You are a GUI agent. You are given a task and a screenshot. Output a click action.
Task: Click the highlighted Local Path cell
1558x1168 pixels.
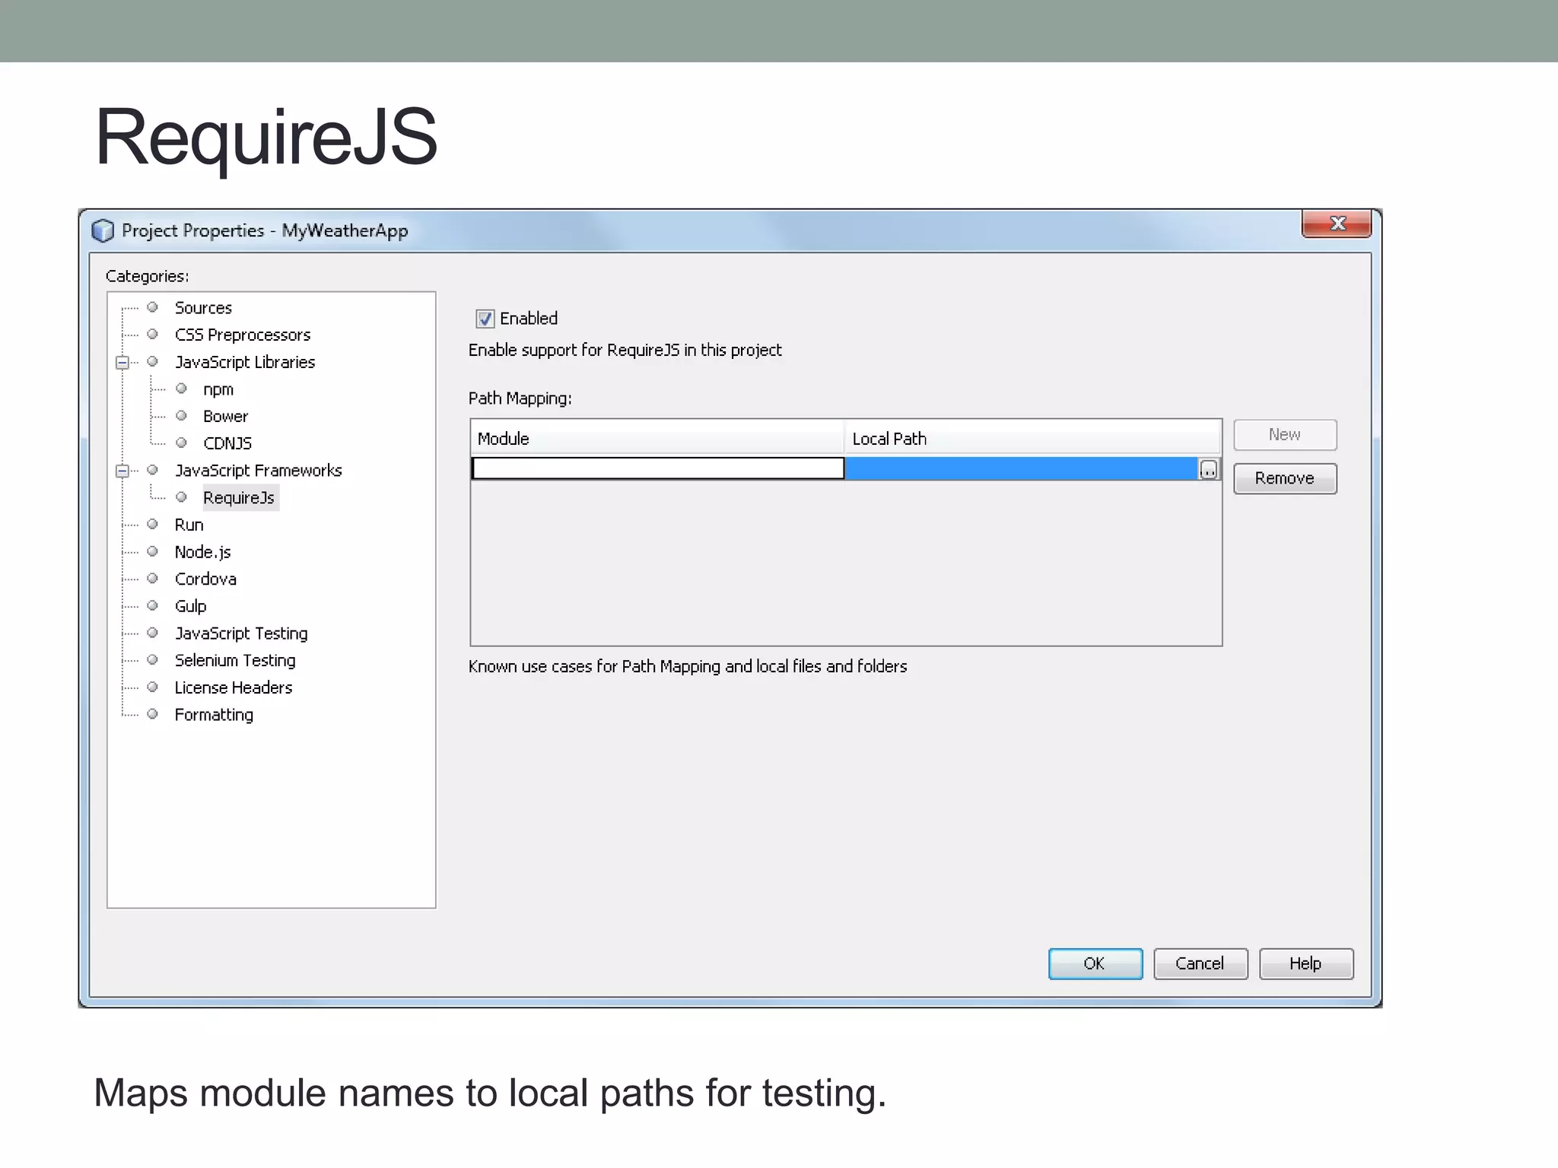pos(1021,468)
